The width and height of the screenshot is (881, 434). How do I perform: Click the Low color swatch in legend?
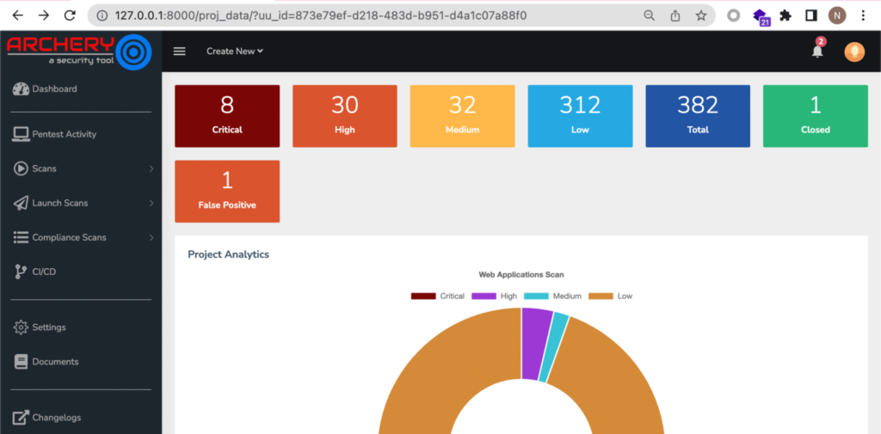[601, 296]
